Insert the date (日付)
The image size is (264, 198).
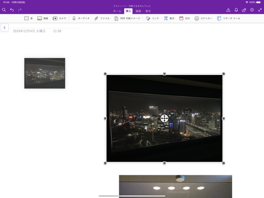(184, 18)
